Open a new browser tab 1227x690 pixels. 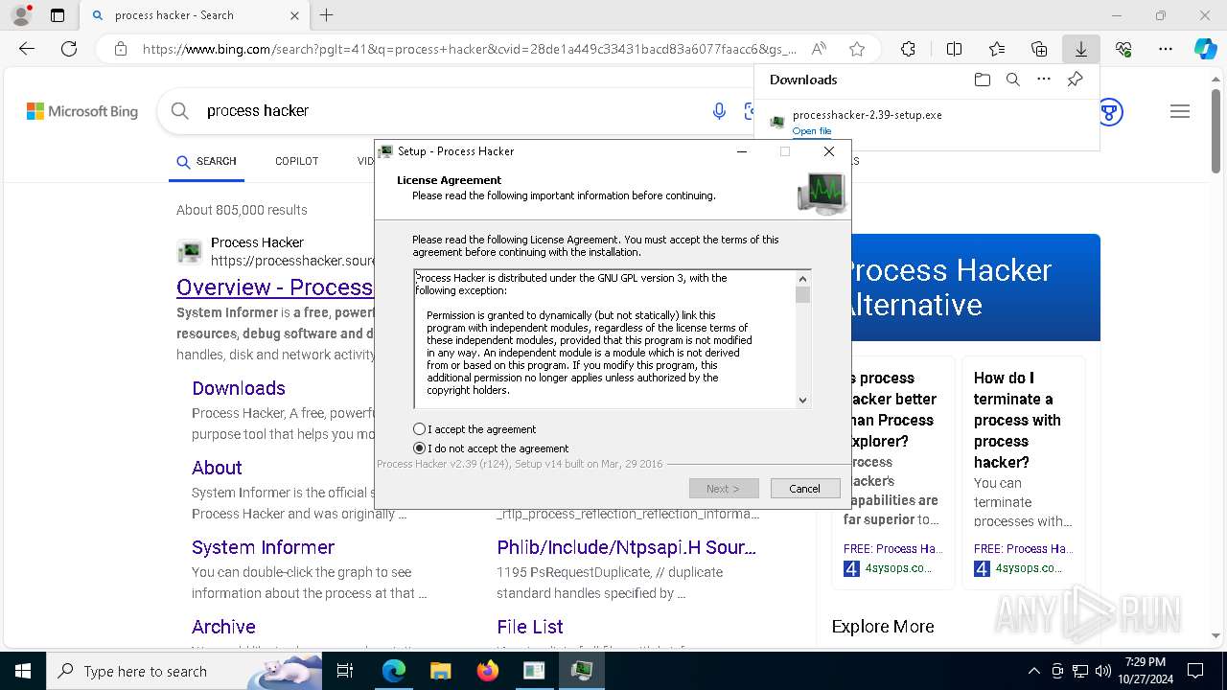coord(327,15)
